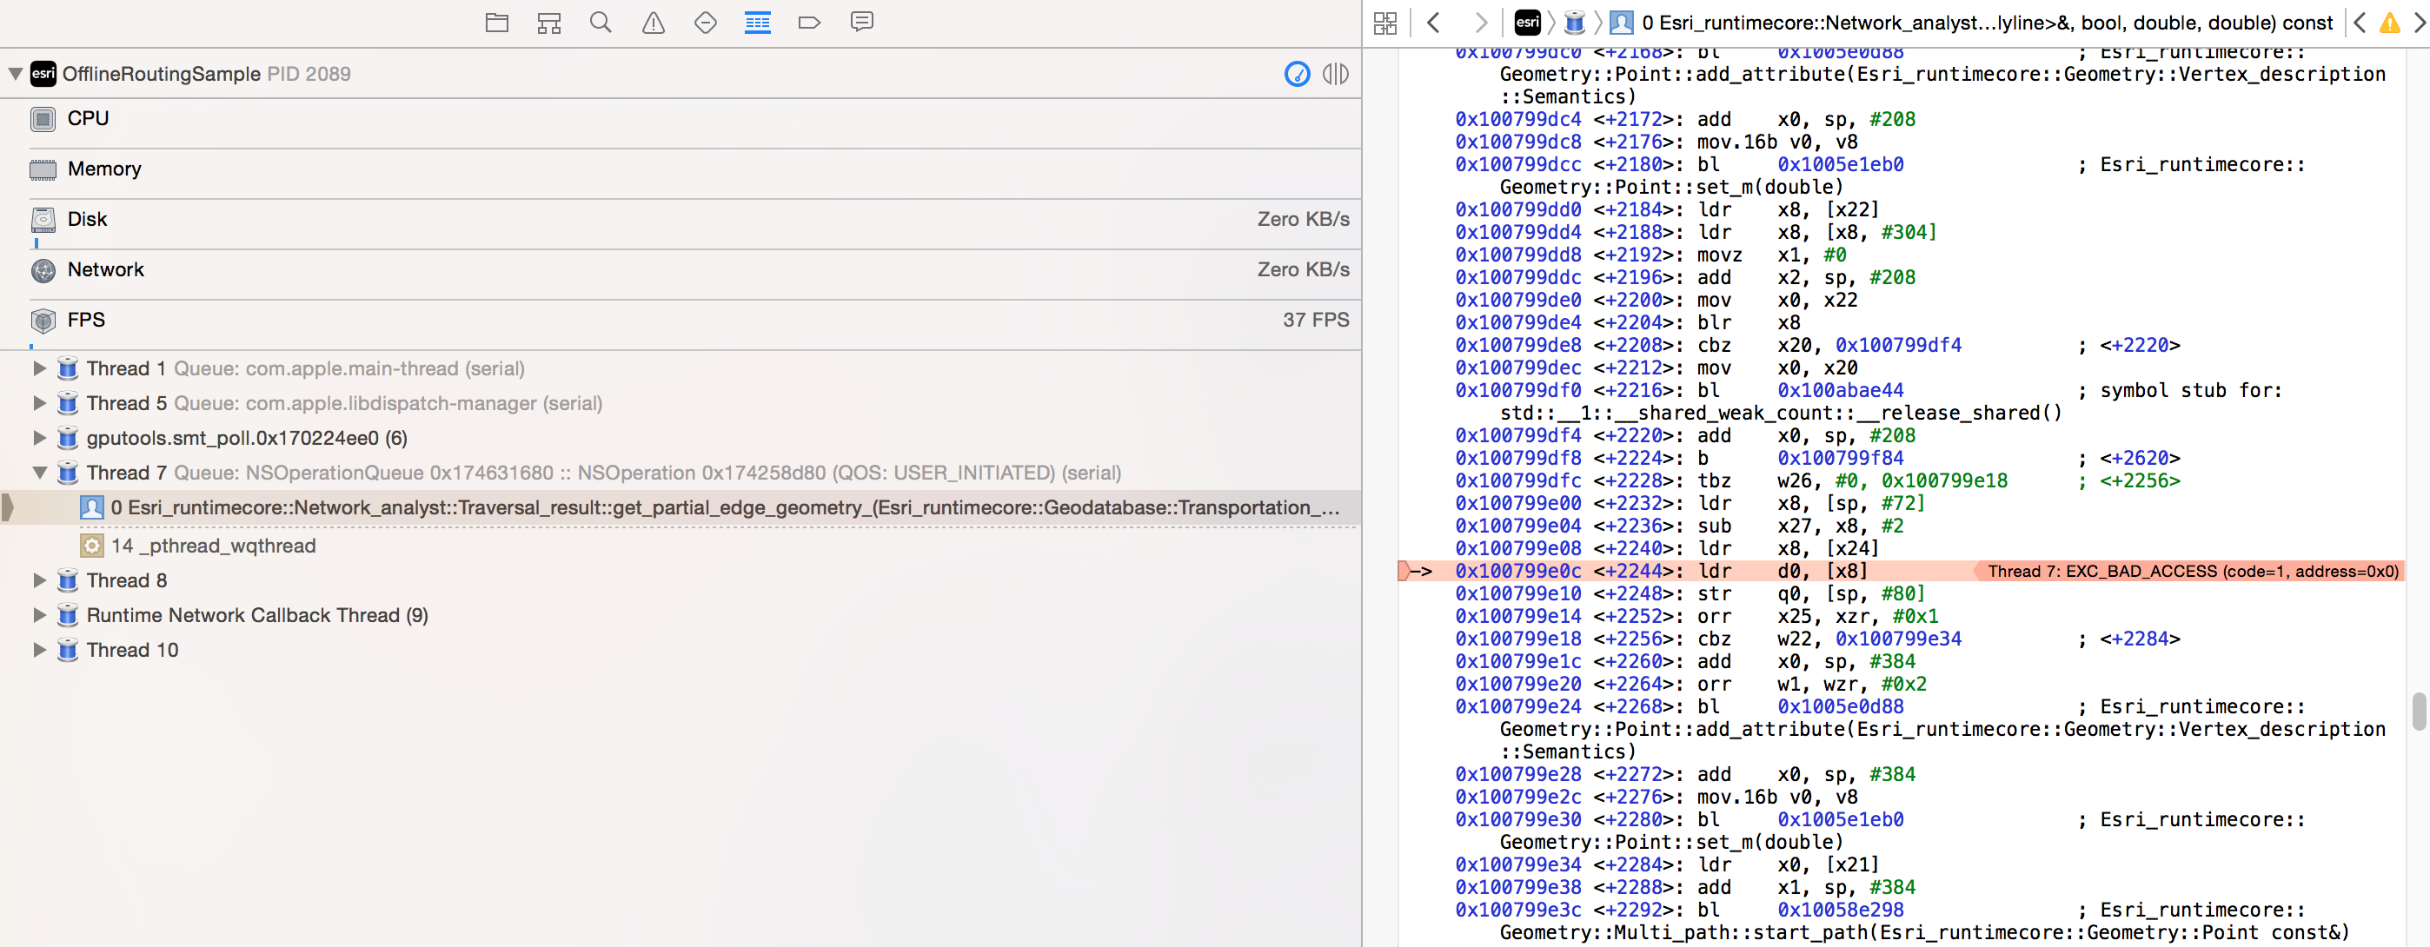Open the Breakpoint navigator icon
2430x947 pixels.
pyautogui.click(x=809, y=23)
